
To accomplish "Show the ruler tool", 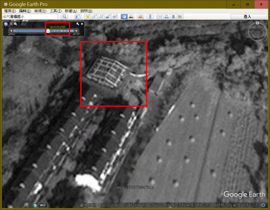I will [150, 17].
